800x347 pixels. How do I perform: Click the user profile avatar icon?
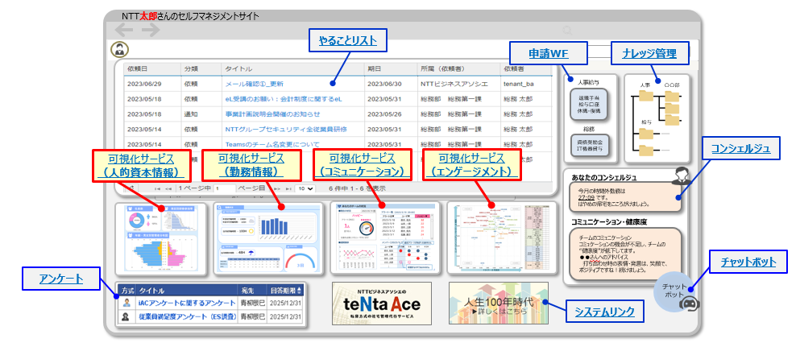119,49
